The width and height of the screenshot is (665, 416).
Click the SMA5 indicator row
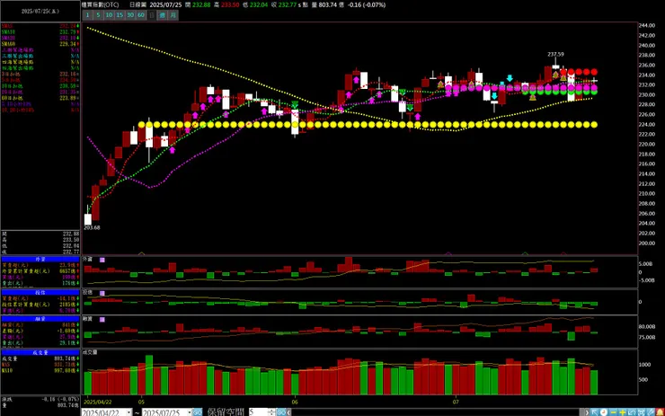click(40, 26)
